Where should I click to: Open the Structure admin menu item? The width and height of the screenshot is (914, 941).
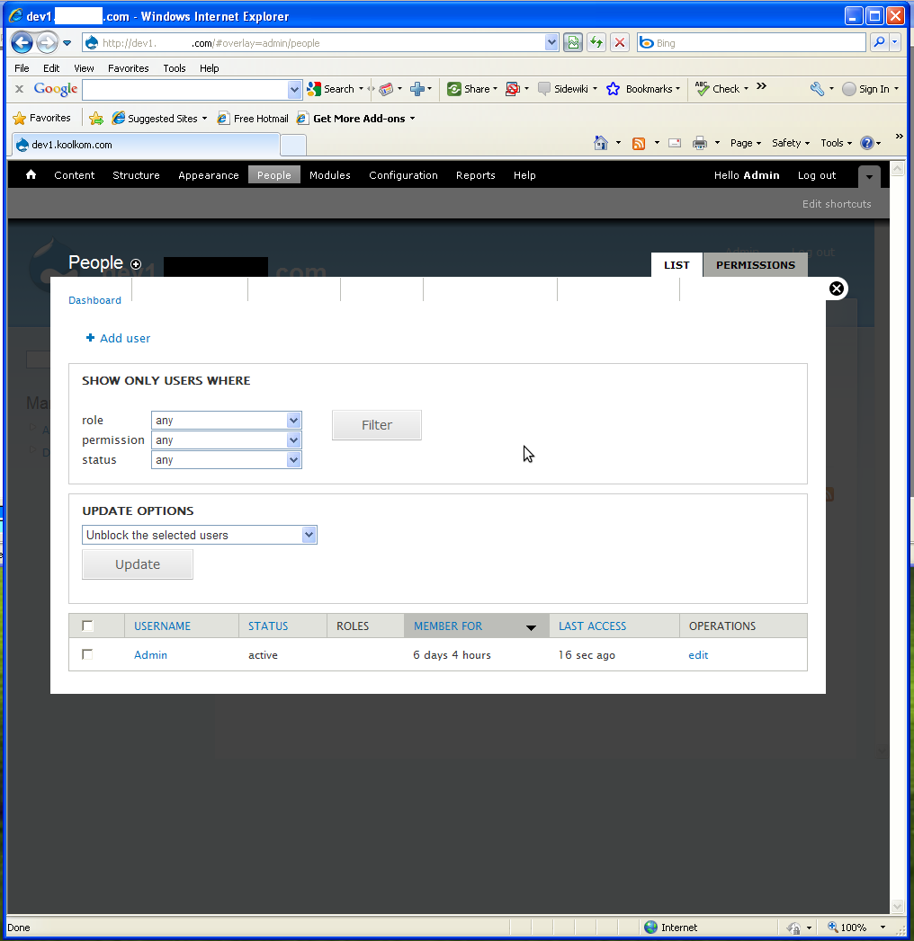pyautogui.click(x=137, y=175)
